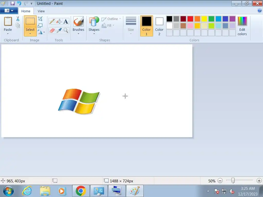
Task: Open Edit colors dialog
Action: [242, 26]
